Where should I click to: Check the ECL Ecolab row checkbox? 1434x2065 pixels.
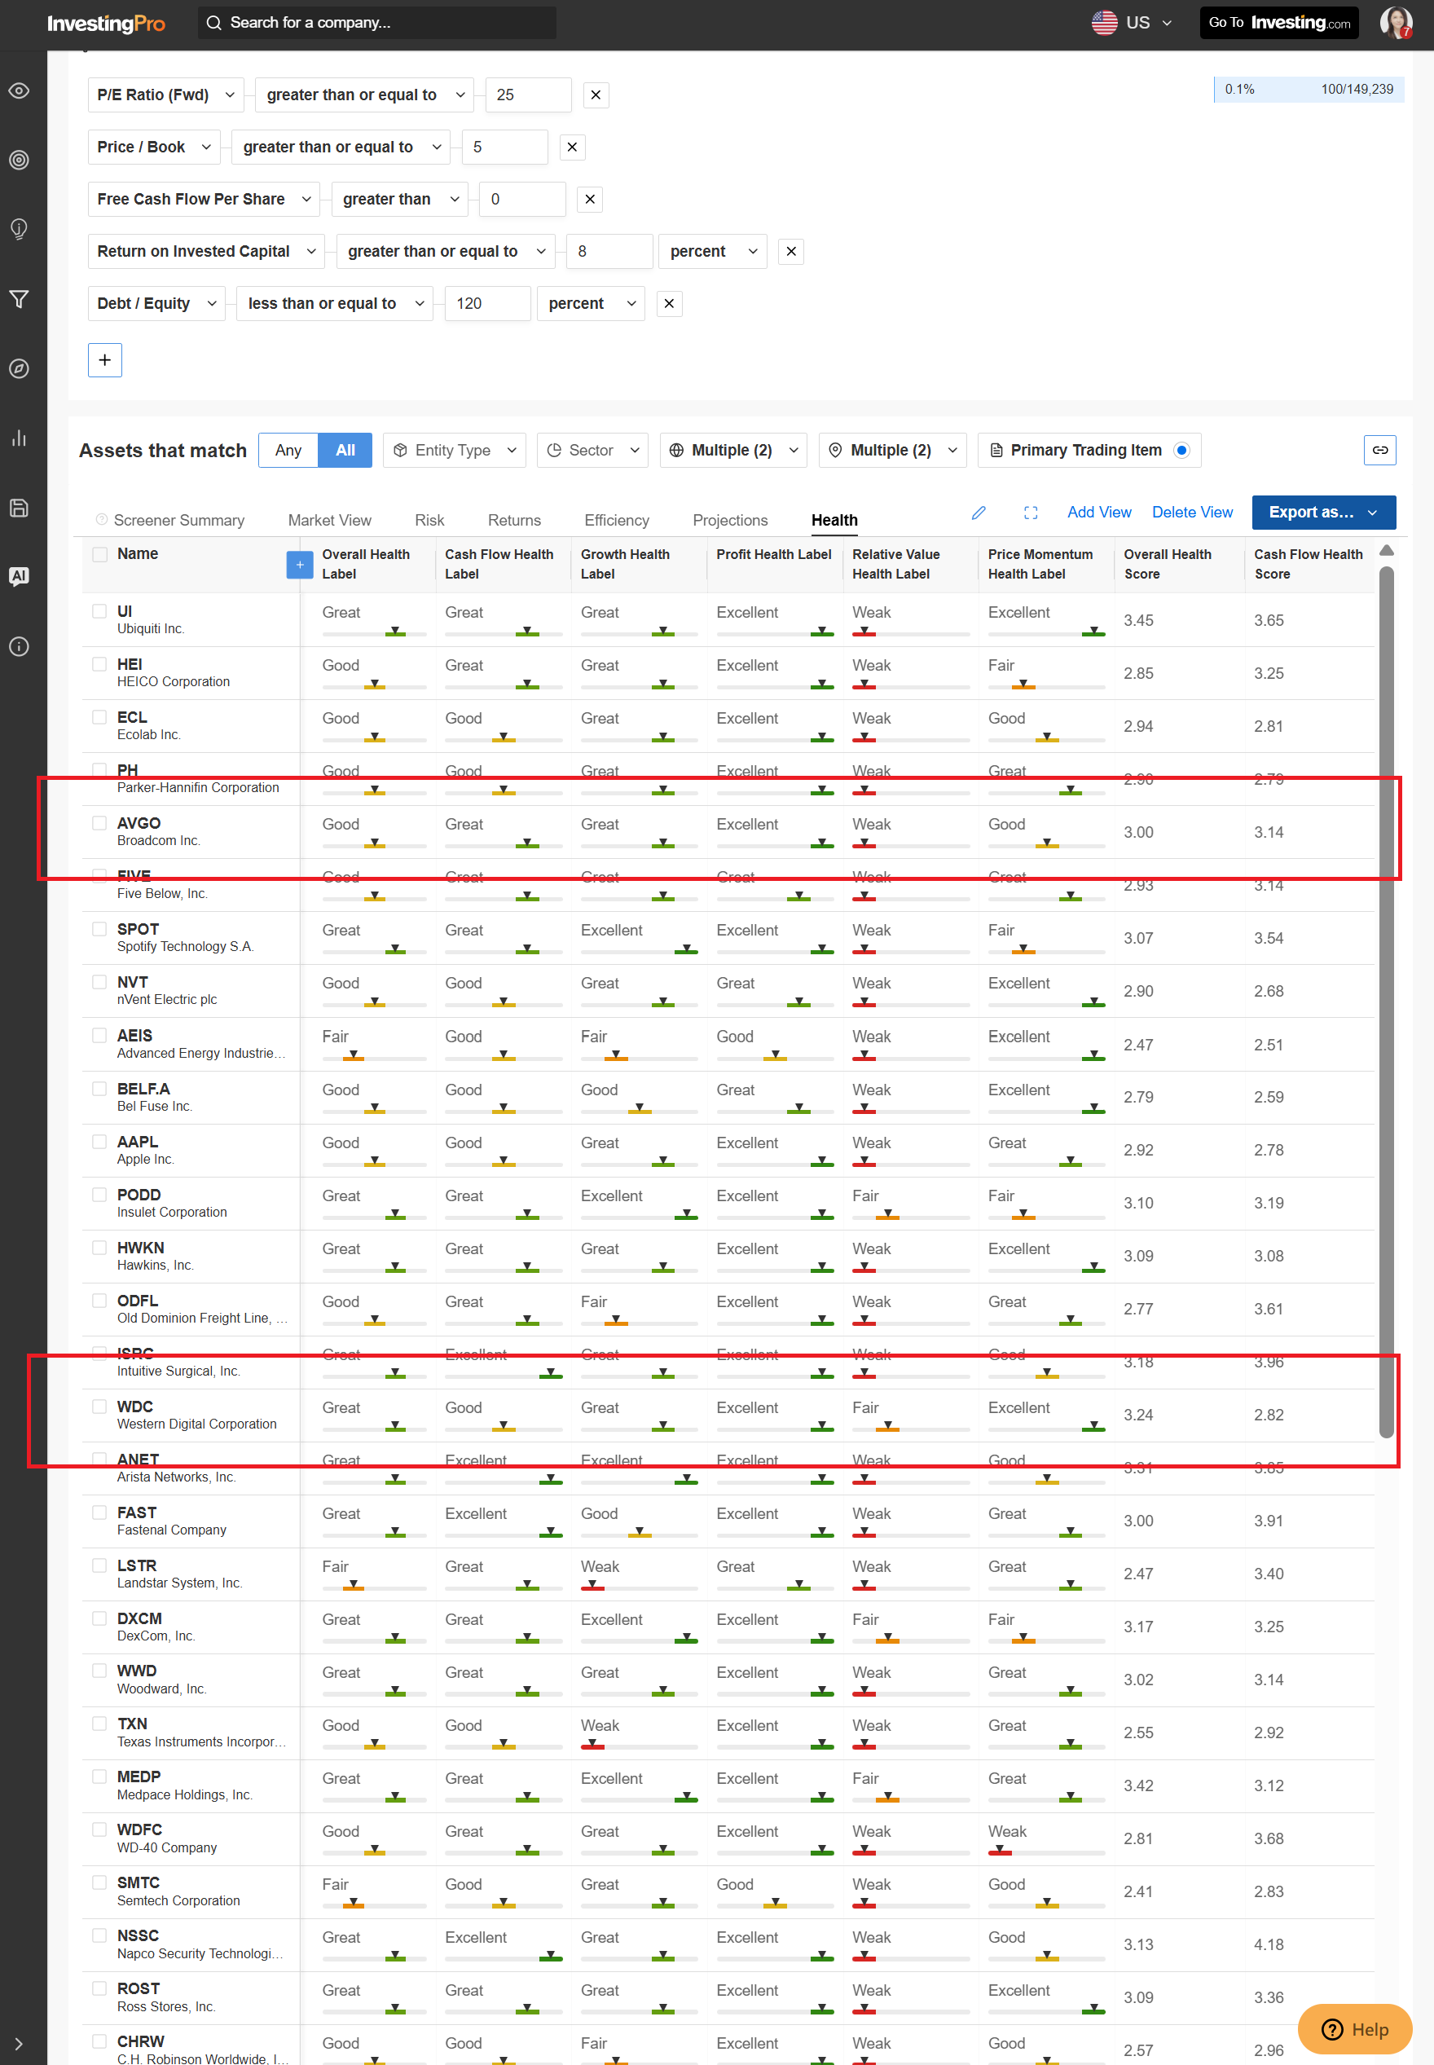(99, 717)
